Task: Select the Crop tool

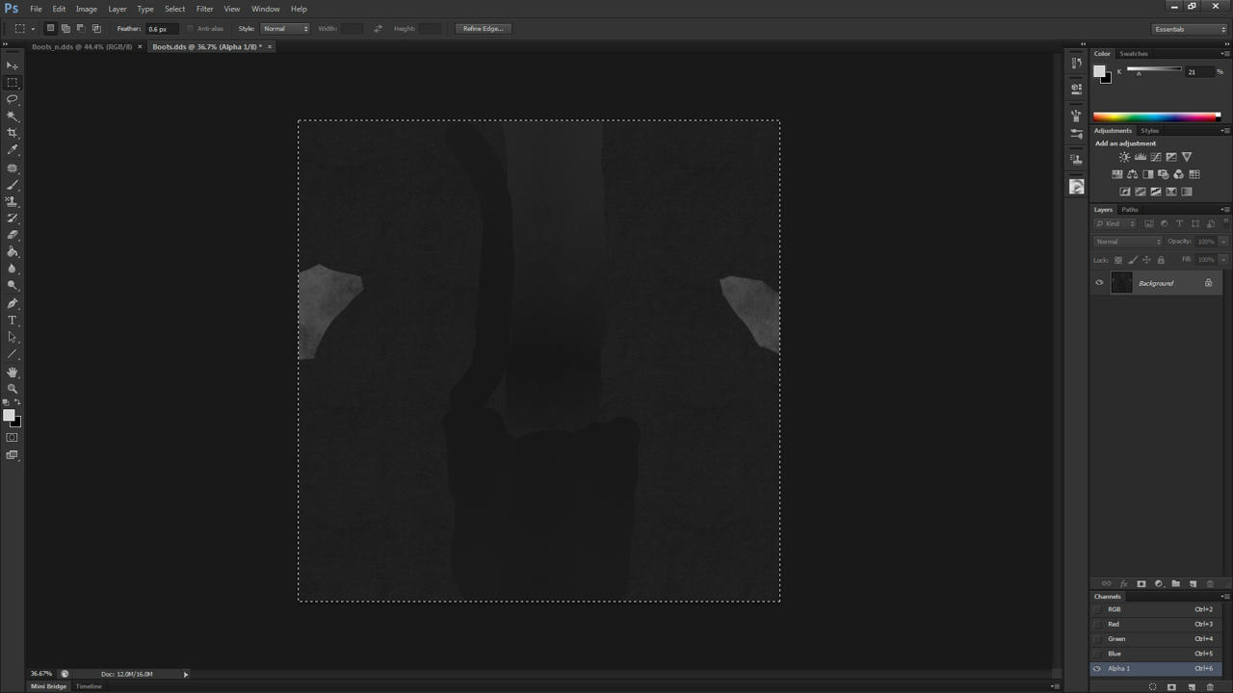Action: (13, 133)
